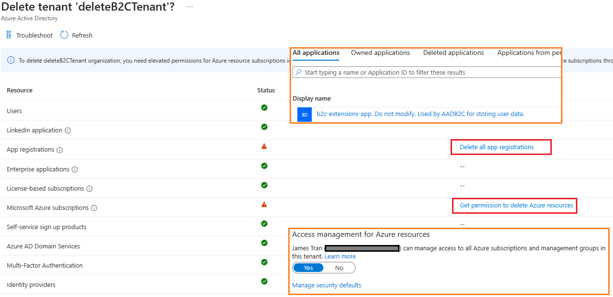
Task: Click the info icon next to Enterprise applications
Action: tap(75, 169)
